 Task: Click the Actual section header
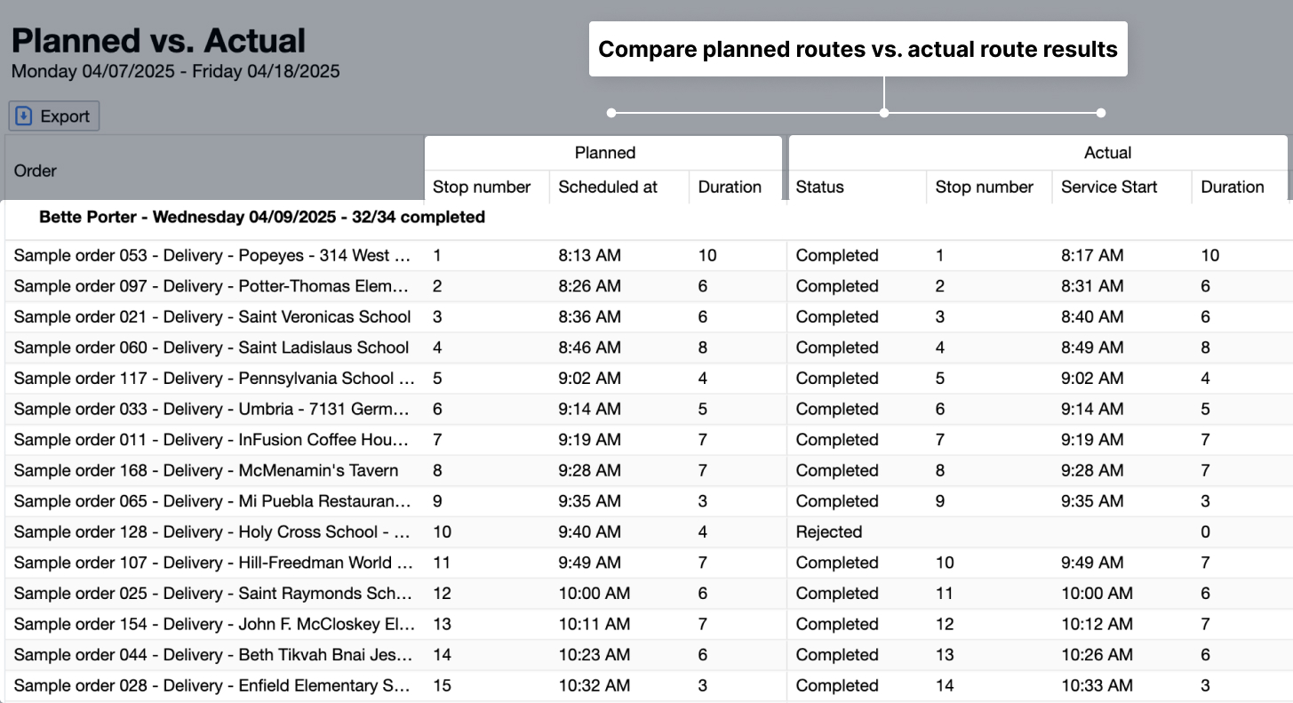tap(1106, 152)
